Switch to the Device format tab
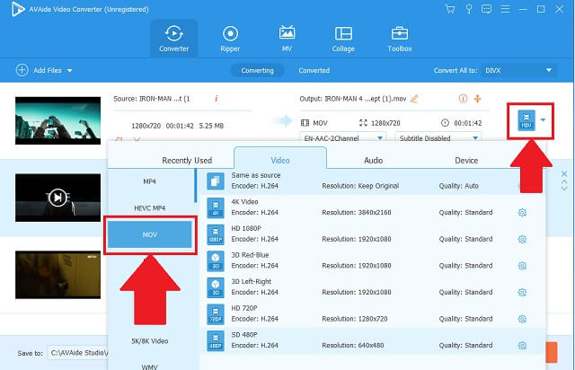 tap(466, 160)
